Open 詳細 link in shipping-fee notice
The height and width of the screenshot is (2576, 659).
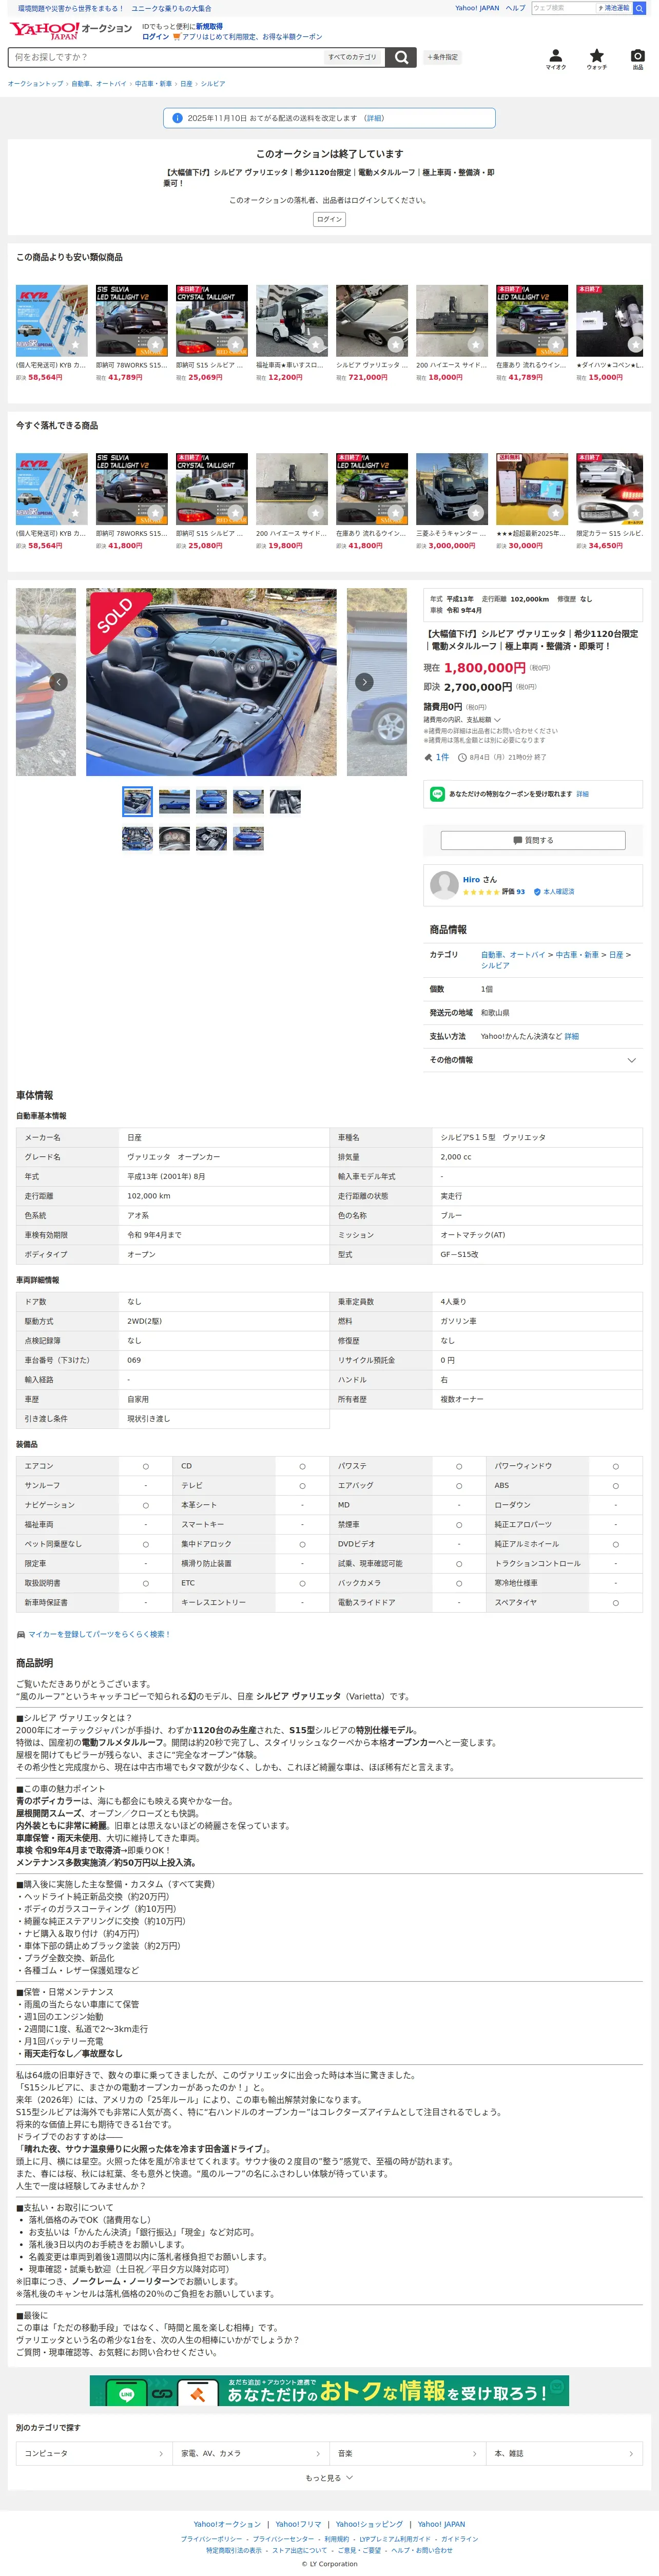[374, 118]
